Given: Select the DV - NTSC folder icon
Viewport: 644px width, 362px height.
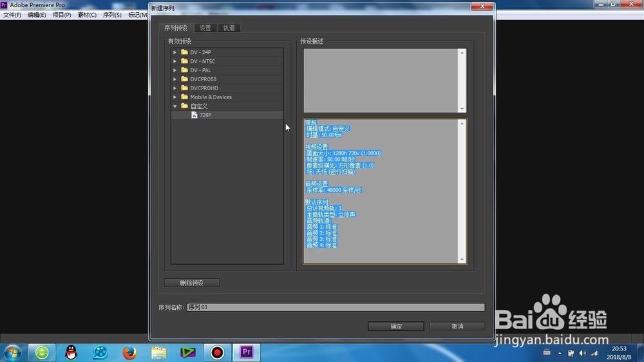Looking at the screenshot, I should coord(184,61).
